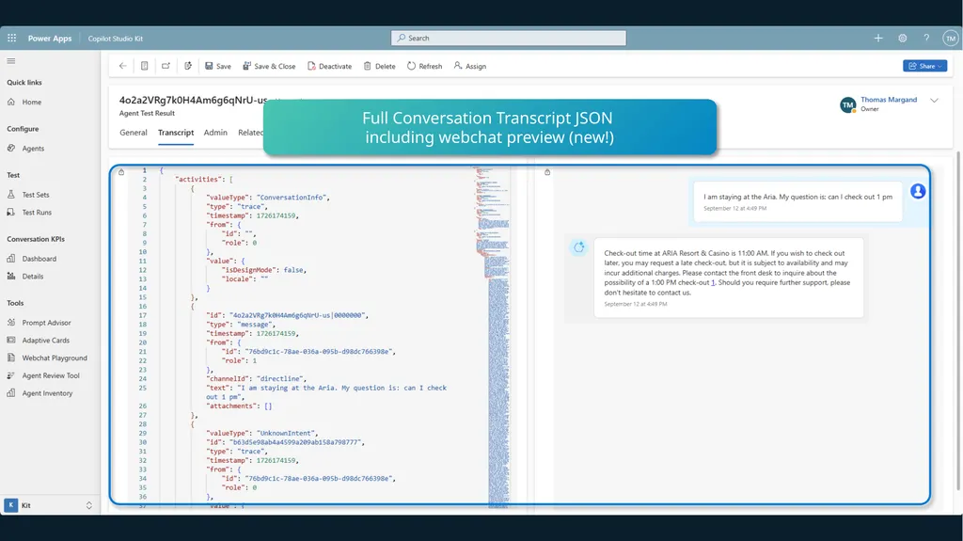This screenshot has width=963, height=541.
Task: Click lock icon on JSON editor
Action: pos(121,172)
